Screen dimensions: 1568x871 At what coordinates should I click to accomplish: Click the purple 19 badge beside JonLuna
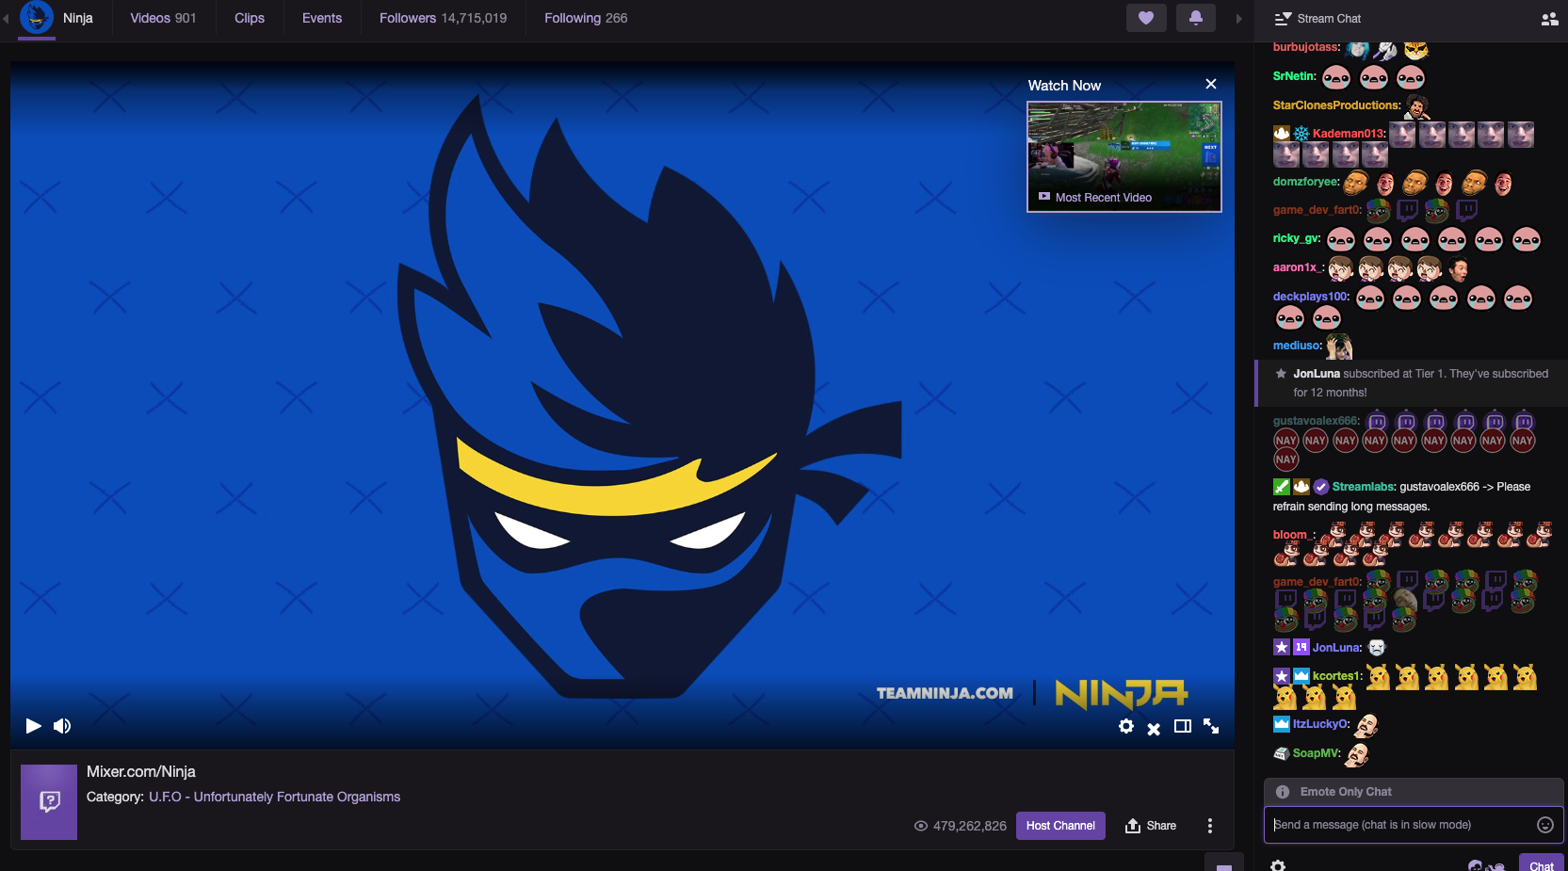pyautogui.click(x=1301, y=647)
